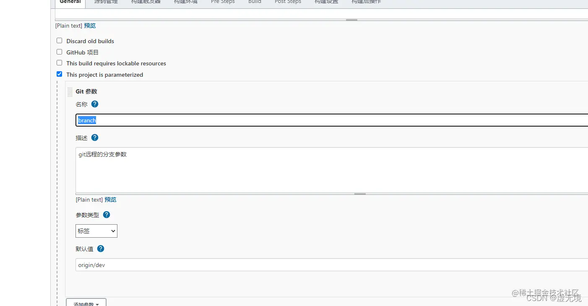
Task: Click the 预览 link above Discard old builds
Action: click(x=90, y=26)
